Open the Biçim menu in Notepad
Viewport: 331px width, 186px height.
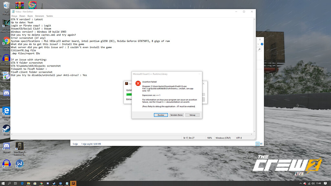(30, 16)
